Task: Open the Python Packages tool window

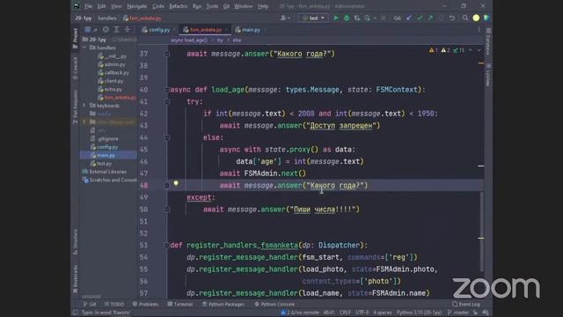Action: coord(223,304)
